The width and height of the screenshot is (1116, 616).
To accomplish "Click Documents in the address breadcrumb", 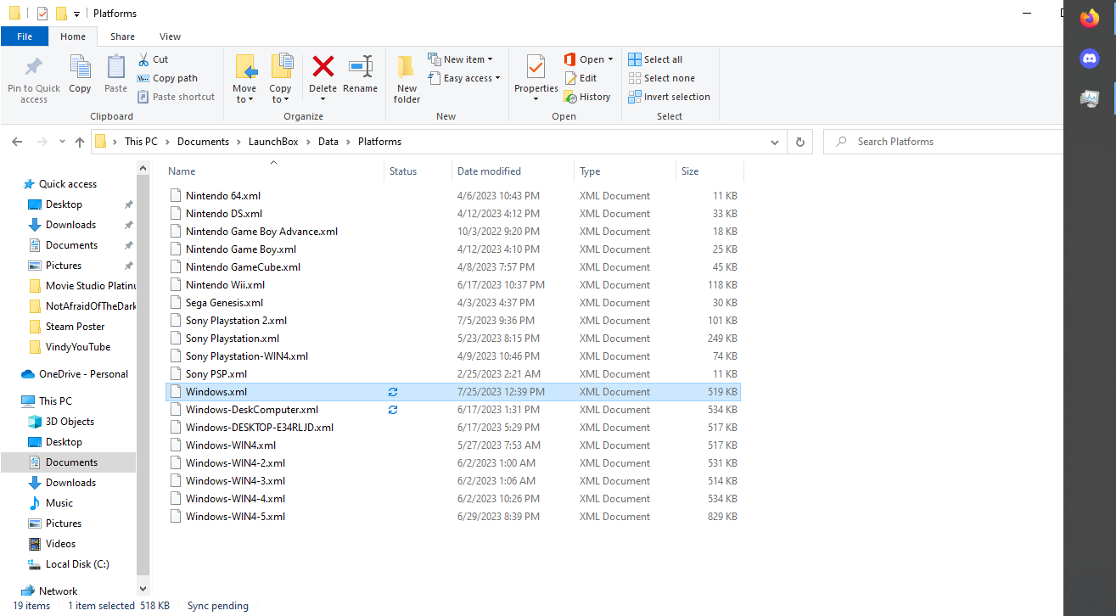I will 203,142.
